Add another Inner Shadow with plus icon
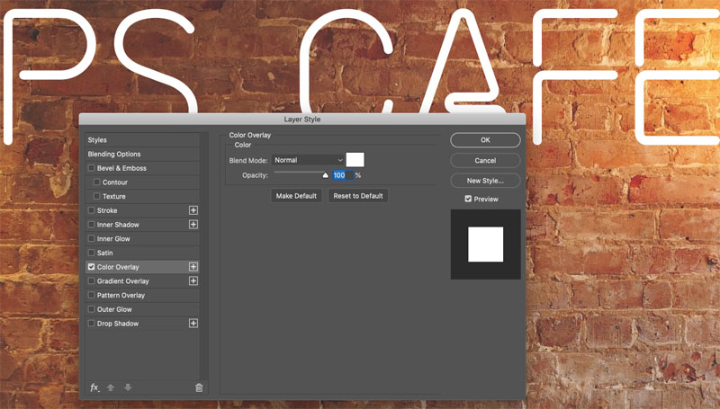The height and width of the screenshot is (409, 720). 193,225
